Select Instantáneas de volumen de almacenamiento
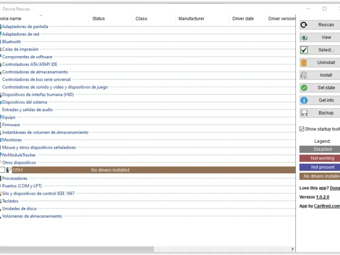The width and height of the screenshot is (340, 255). pos(45,132)
